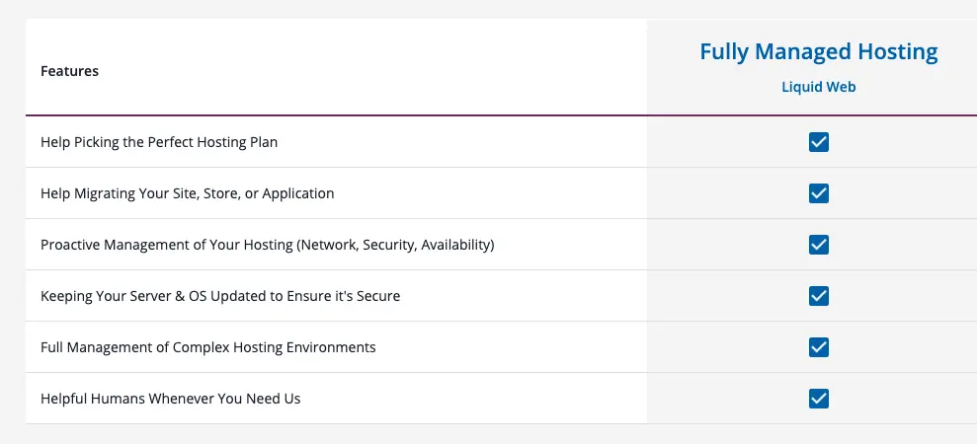The height and width of the screenshot is (444, 977).
Task: Uncheck the Proactive Management of Your Hosting checkbox
Action: 819,244
